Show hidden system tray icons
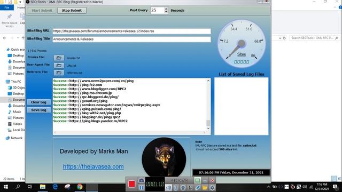The height and width of the screenshot is (192, 342). [268, 187]
